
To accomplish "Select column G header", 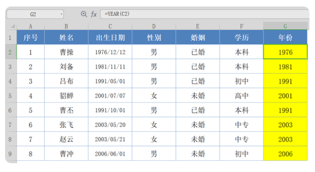I will 285,26.
